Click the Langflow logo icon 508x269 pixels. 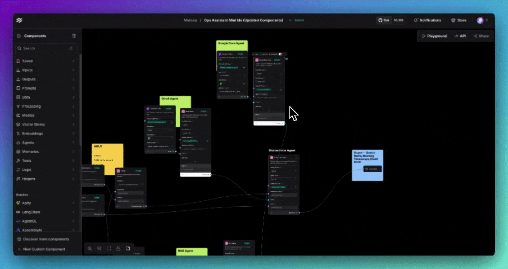point(20,20)
